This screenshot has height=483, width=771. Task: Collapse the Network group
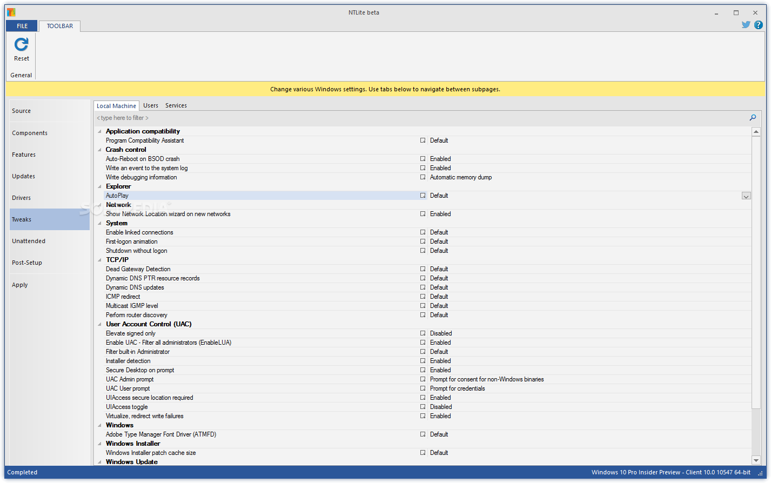tap(99, 205)
